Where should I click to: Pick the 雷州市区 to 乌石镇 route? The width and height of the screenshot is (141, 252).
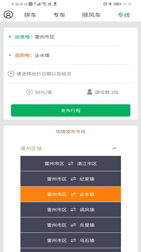pyautogui.click(x=71, y=240)
